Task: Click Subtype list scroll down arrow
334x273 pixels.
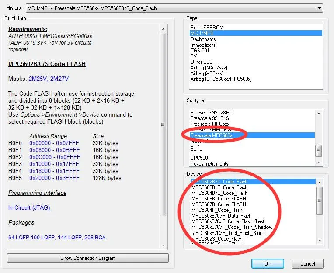Action: pos(319,162)
